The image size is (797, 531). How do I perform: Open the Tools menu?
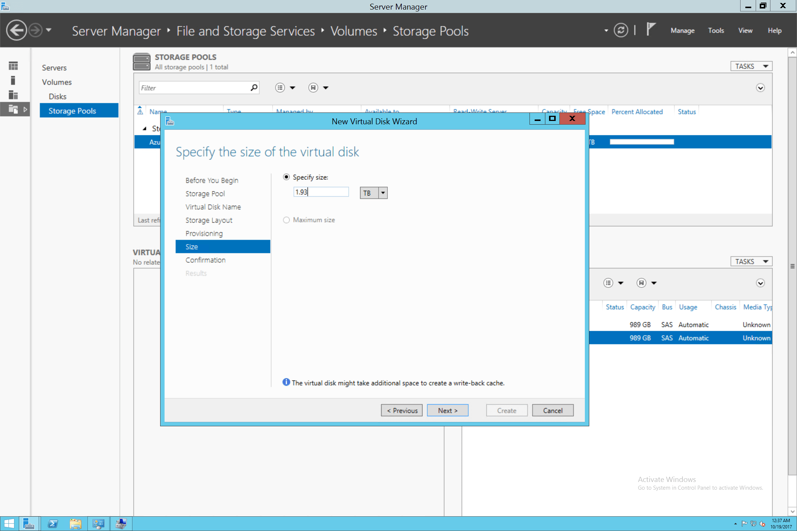tap(716, 30)
